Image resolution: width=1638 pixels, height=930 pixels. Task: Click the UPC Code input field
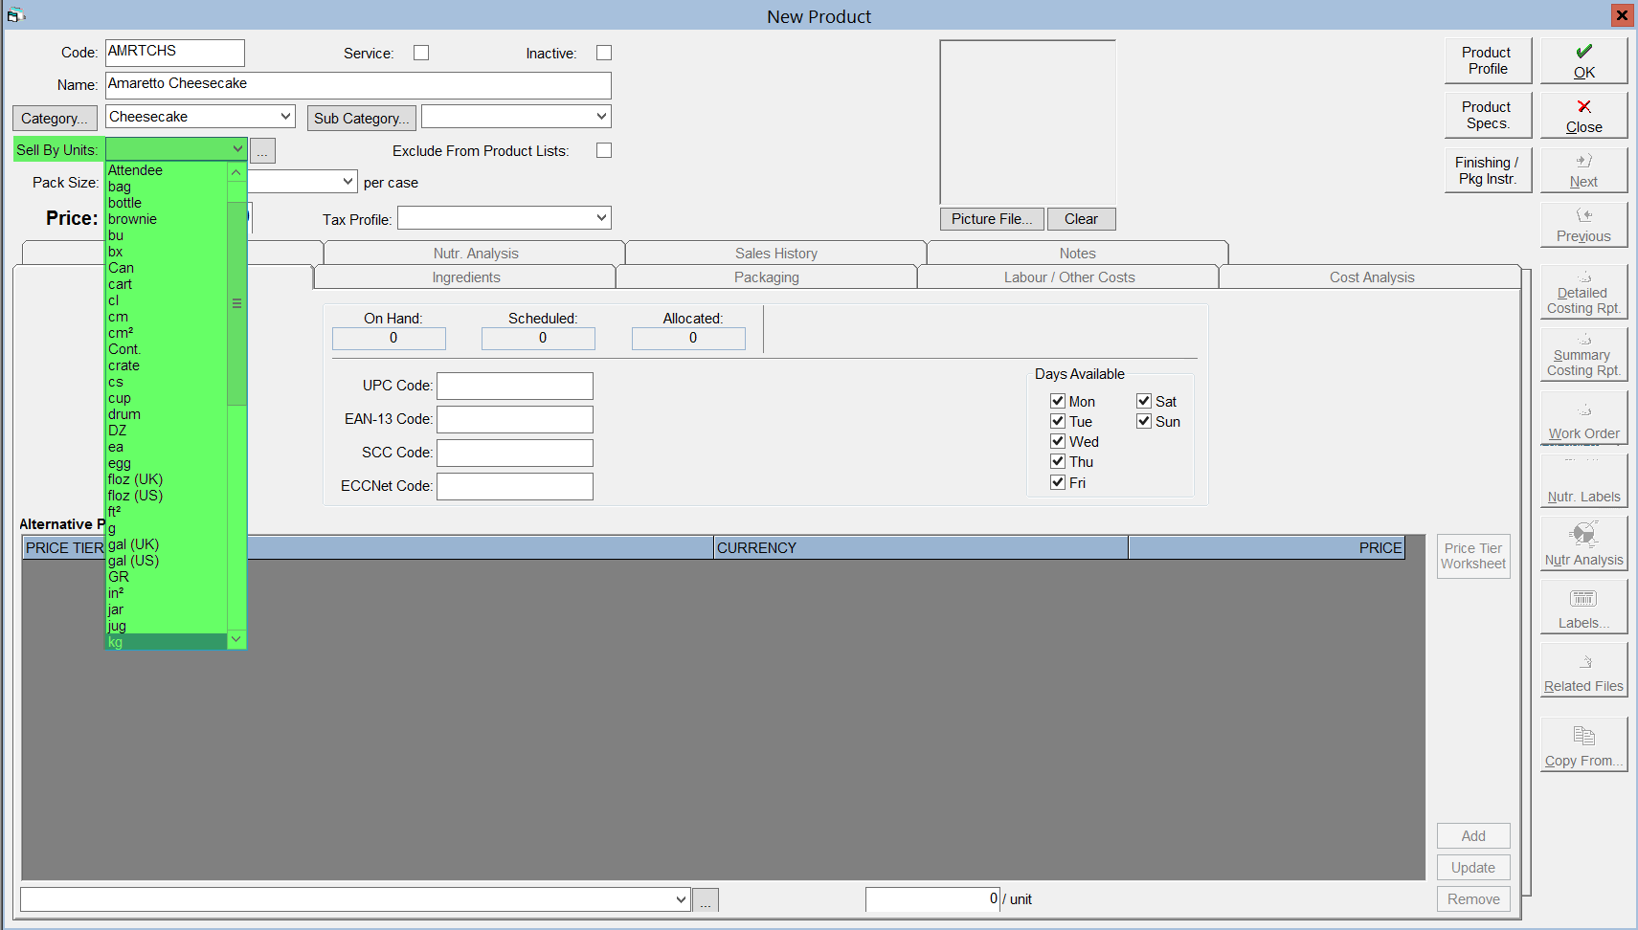tap(515, 386)
